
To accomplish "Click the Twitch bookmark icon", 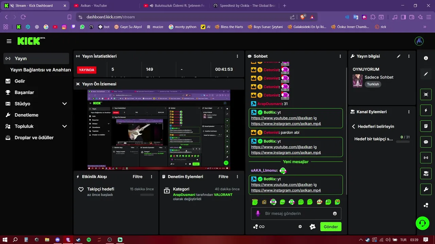I will pos(73,27).
